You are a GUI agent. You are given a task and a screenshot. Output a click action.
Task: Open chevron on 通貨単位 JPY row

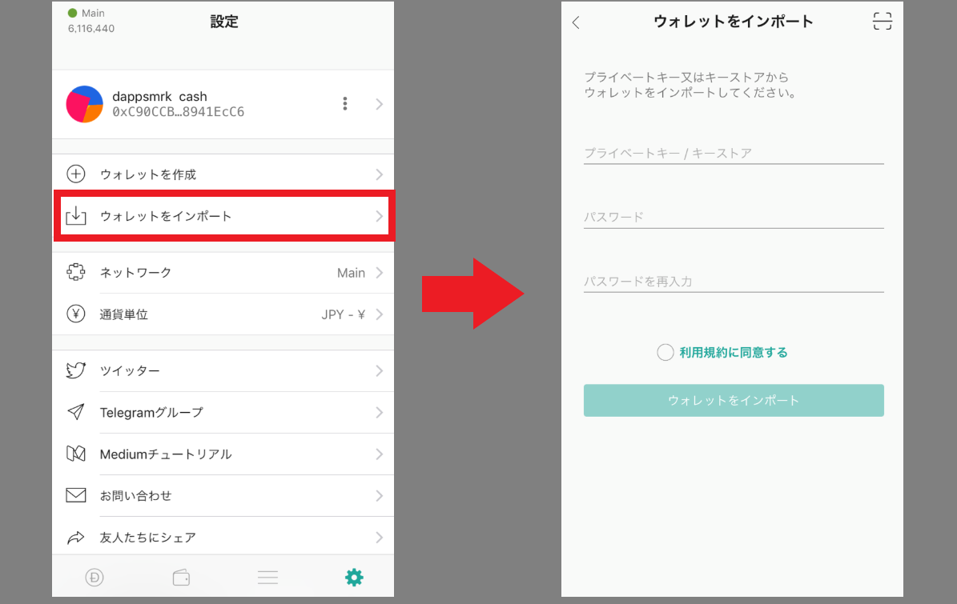379,314
